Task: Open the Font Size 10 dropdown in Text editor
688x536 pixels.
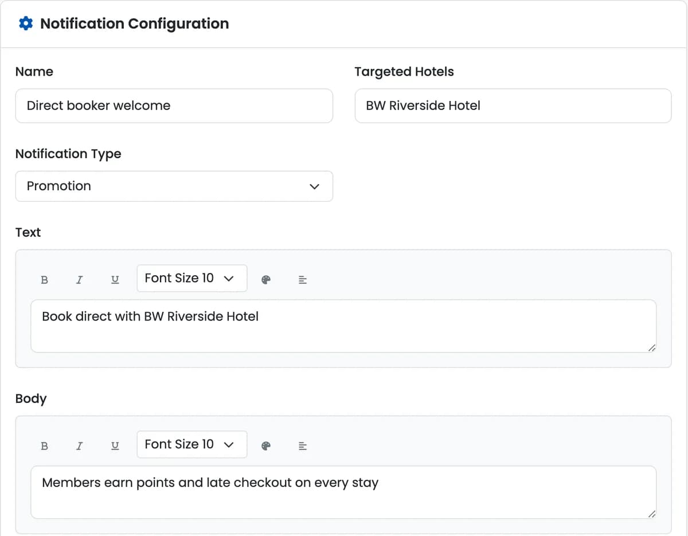Action: 191,278
